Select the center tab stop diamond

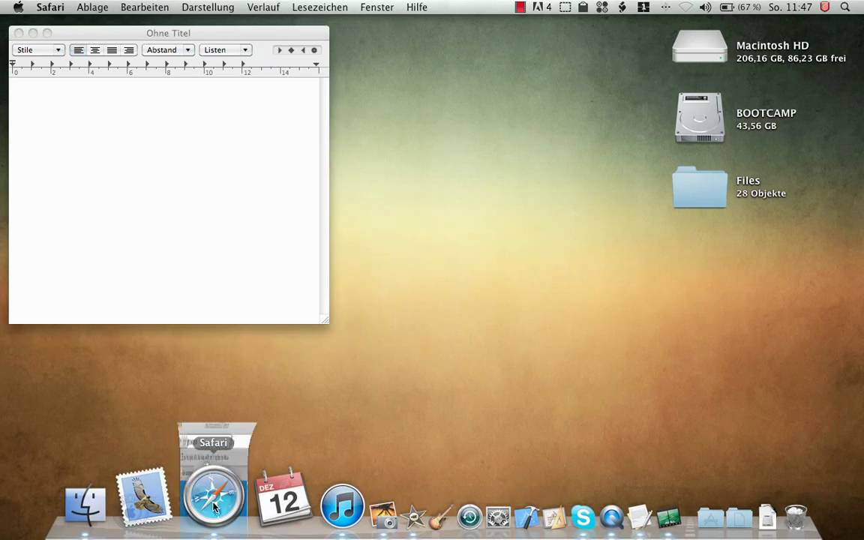pos(291,50)
